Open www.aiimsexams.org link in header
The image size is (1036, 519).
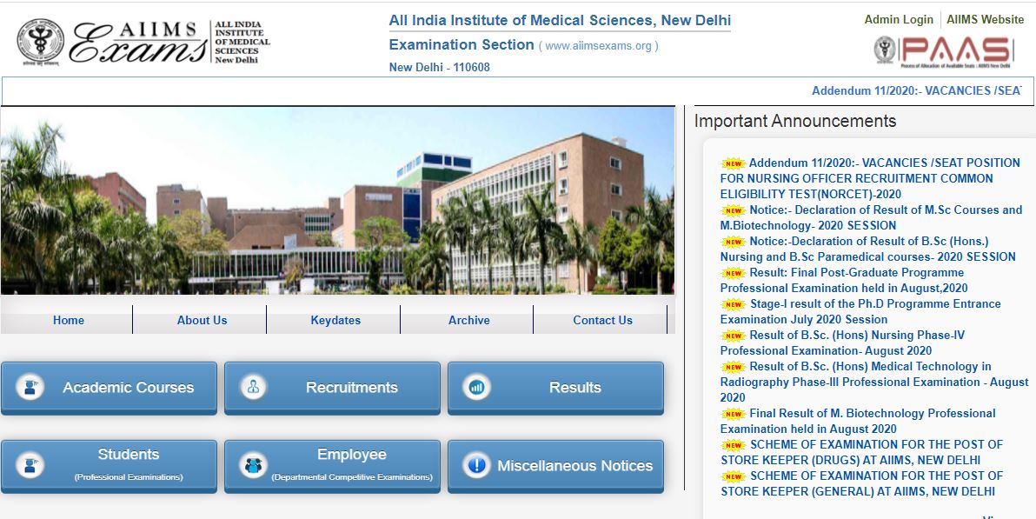tap(599, 46)
